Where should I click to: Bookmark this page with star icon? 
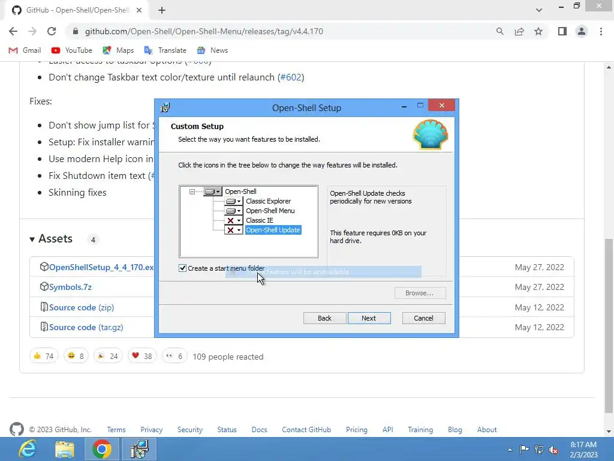[x=538, y=31]
